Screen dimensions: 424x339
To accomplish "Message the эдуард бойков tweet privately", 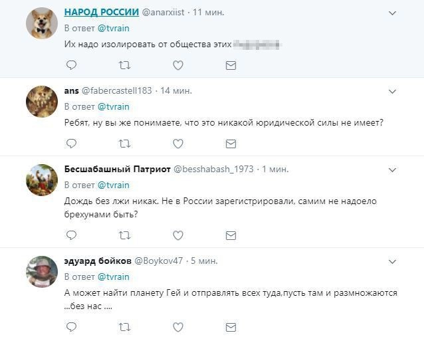I will (x=231, y=327).
